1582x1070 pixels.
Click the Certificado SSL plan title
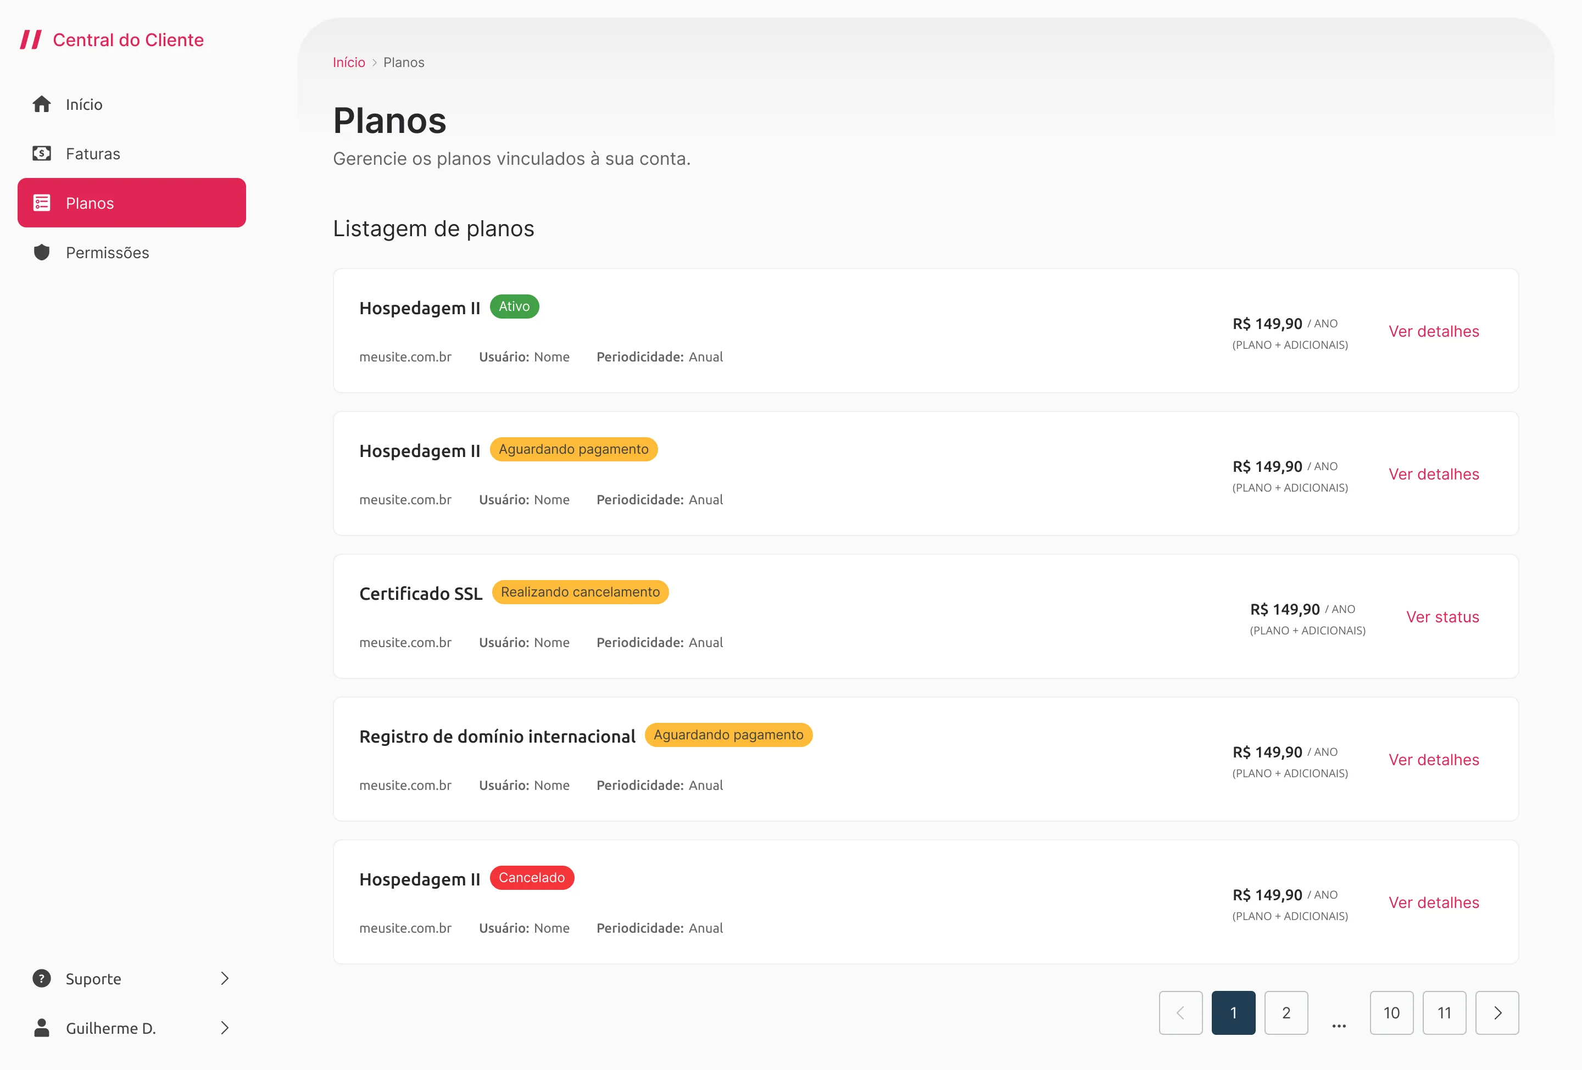coord(421,594)
